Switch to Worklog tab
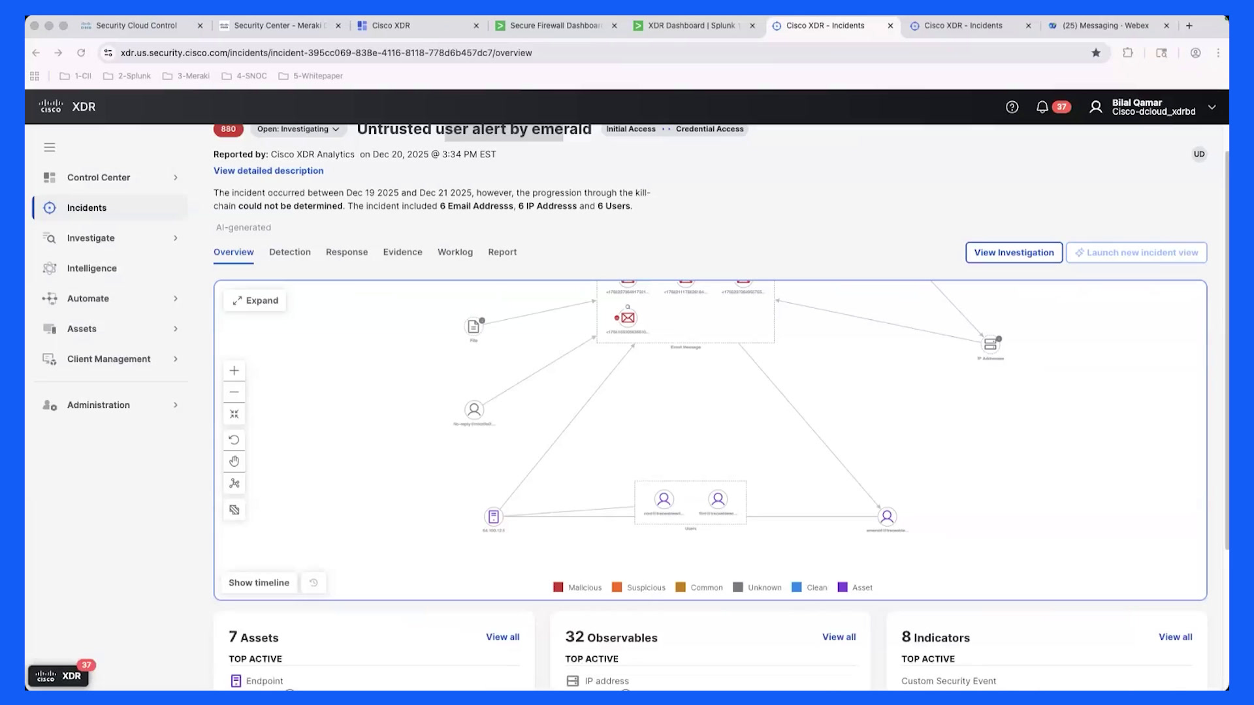Screen dimensions: 1254x705 [x=455, y=252]
